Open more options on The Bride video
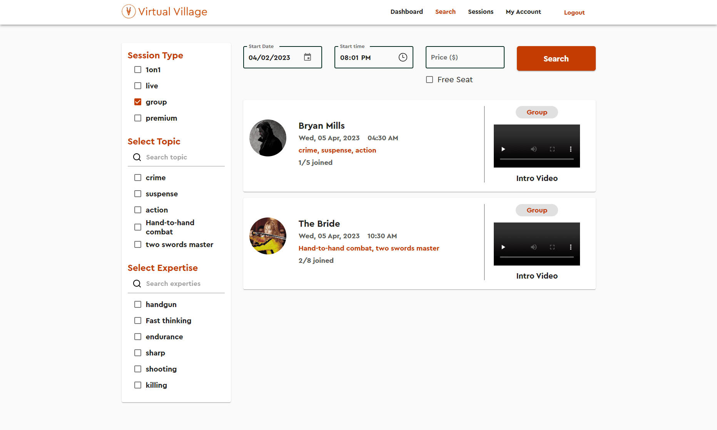 571,247
